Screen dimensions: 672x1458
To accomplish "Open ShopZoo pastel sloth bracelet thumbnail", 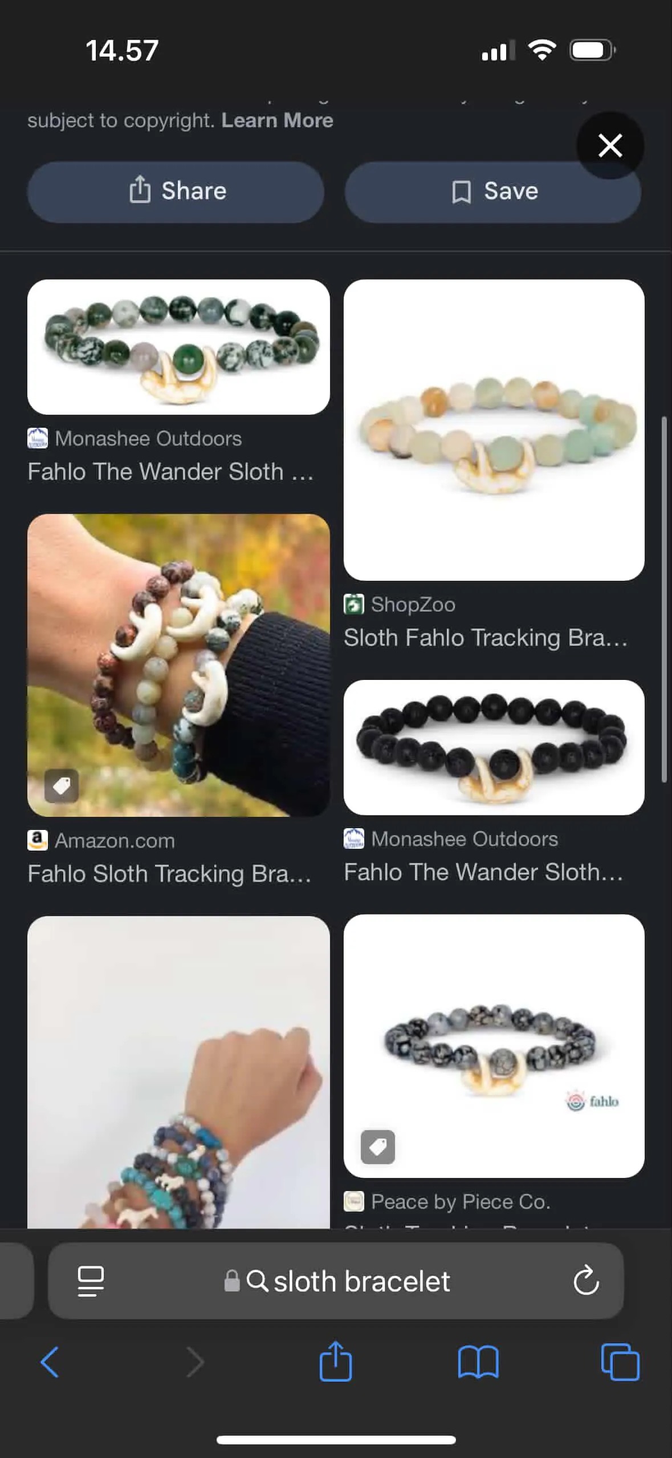I will pyautogui.click(x=494, y=430).
